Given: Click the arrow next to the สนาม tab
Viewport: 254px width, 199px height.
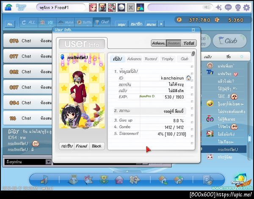Looking at the screenshot, I should coord(161,24).
